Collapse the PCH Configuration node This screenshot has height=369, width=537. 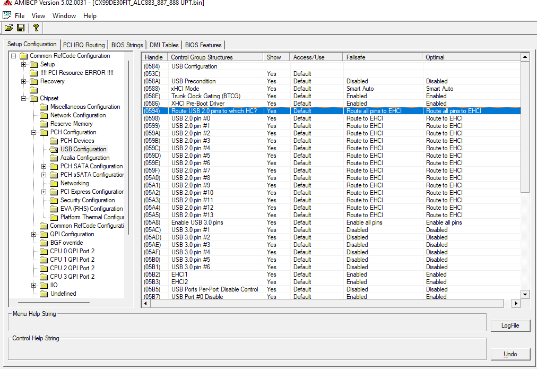point(33,132)
